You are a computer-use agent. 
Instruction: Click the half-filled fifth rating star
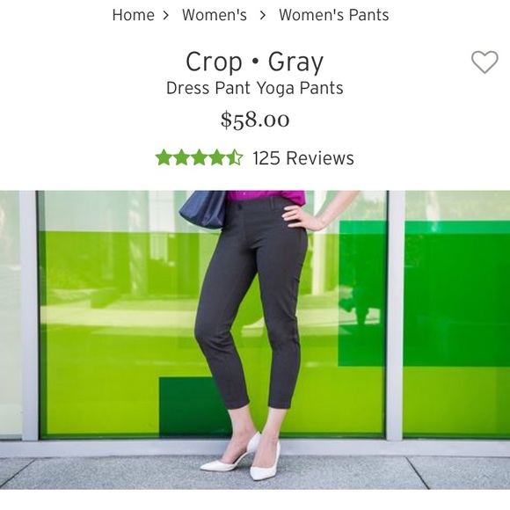[234, 157]
